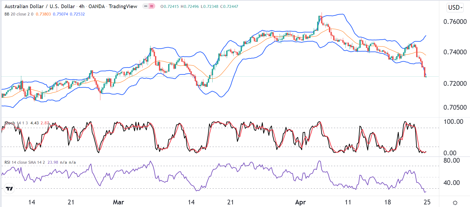Open chart settings gear icon
470x207 pixels.
pyautogui.click(x=455, y=203)
